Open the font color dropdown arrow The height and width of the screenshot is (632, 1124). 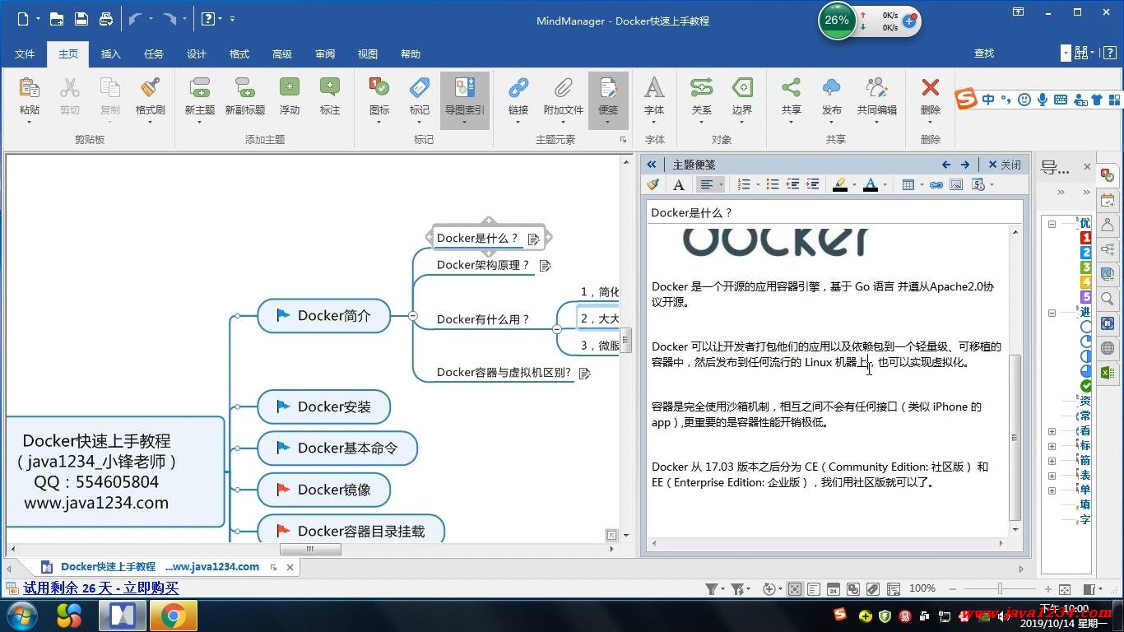tap(885, 185)
